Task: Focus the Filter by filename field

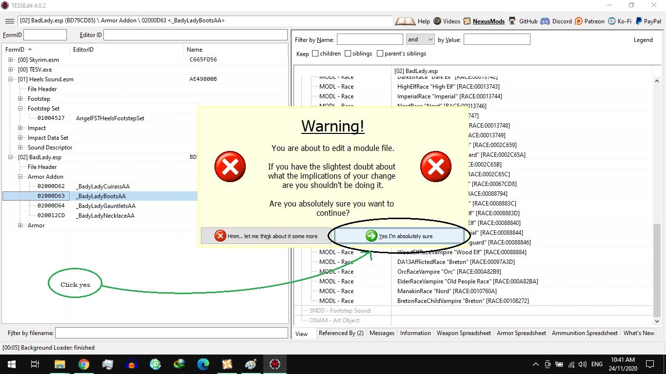Action: [x=171, y=333]
